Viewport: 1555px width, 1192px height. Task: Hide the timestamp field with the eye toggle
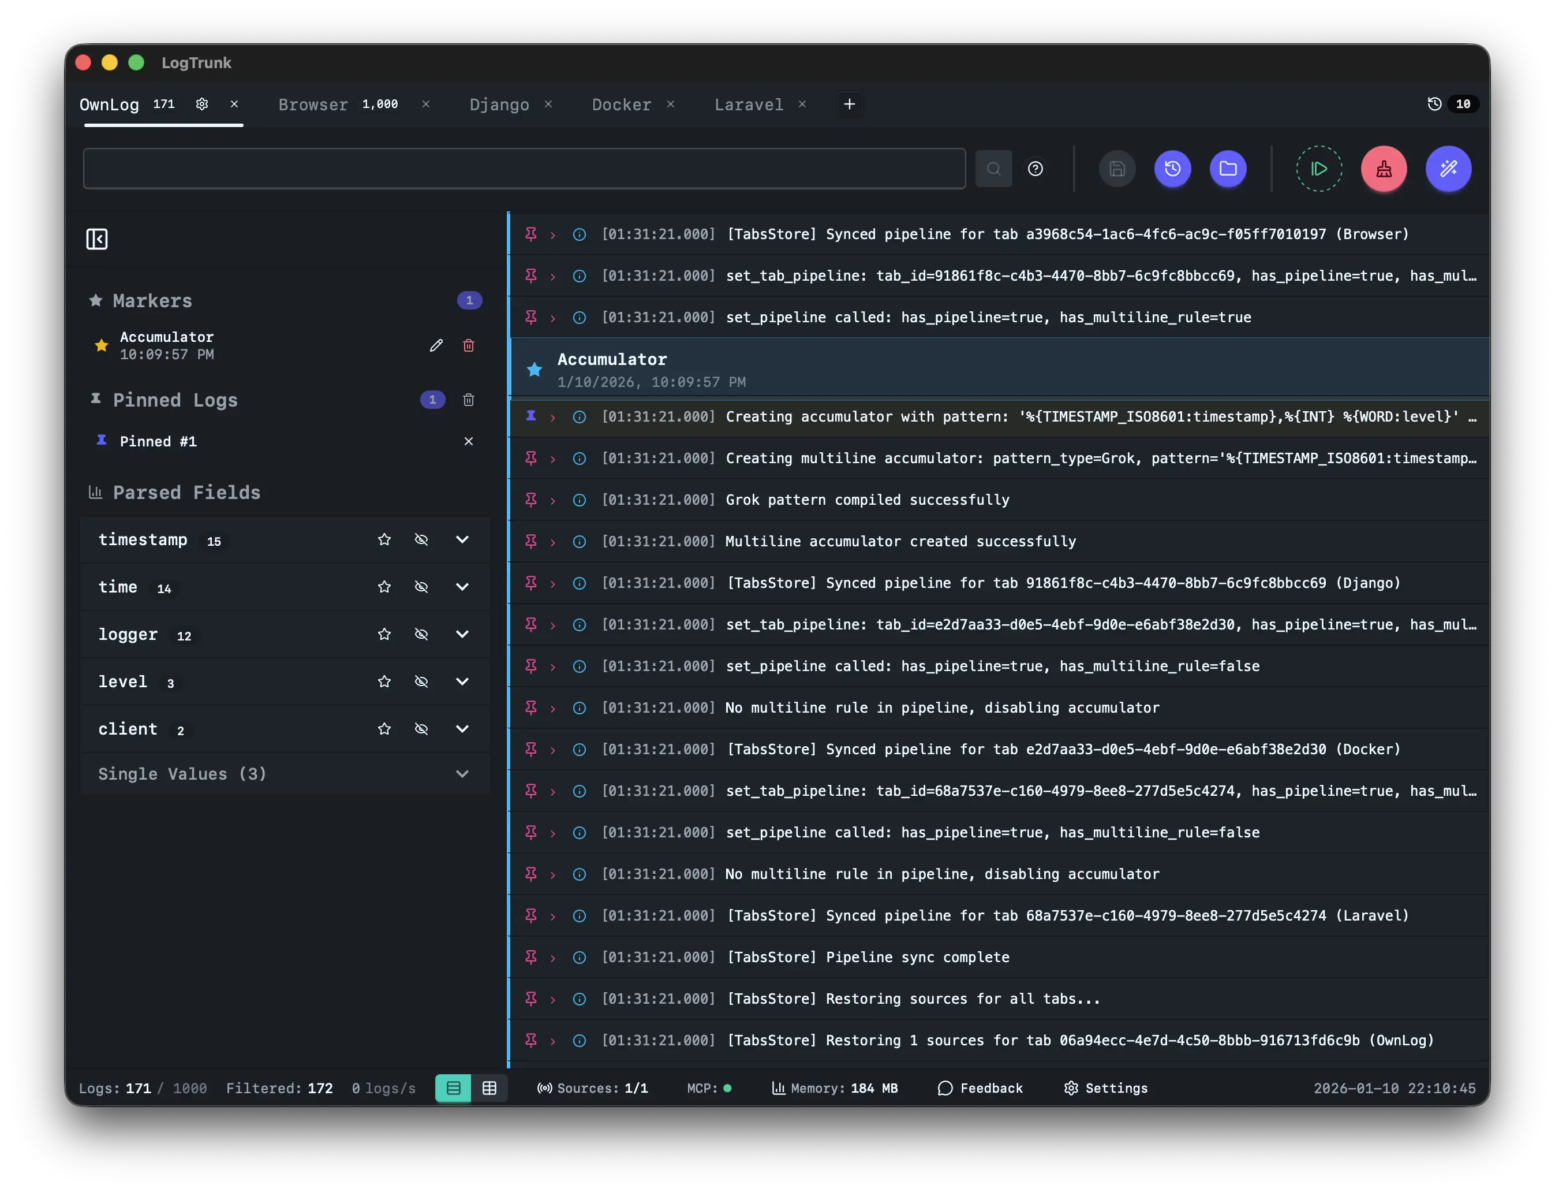click(x=422, y=539)
